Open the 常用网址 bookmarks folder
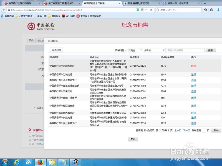The image size is (222, 166). point(54,16)
